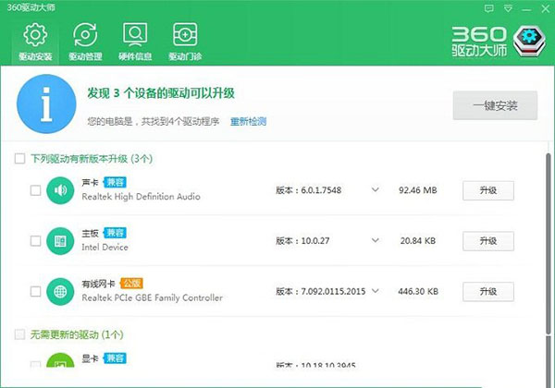
Task: Click the vertical scrollbar of driver list
Action: [548, 244]
